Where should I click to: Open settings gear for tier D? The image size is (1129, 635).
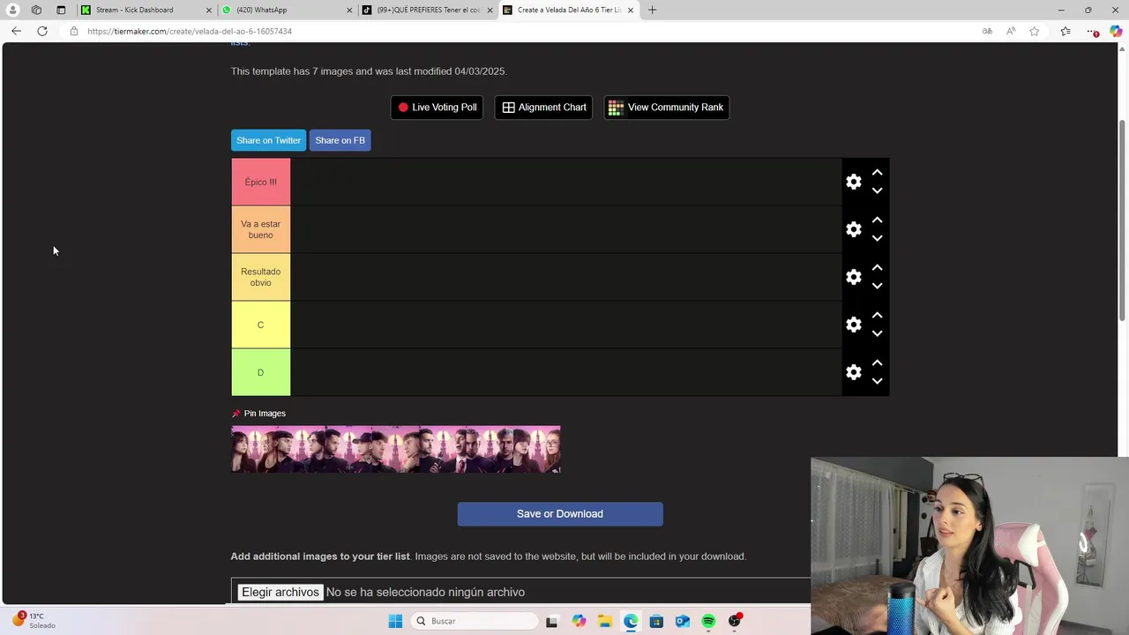click(853, 372)
